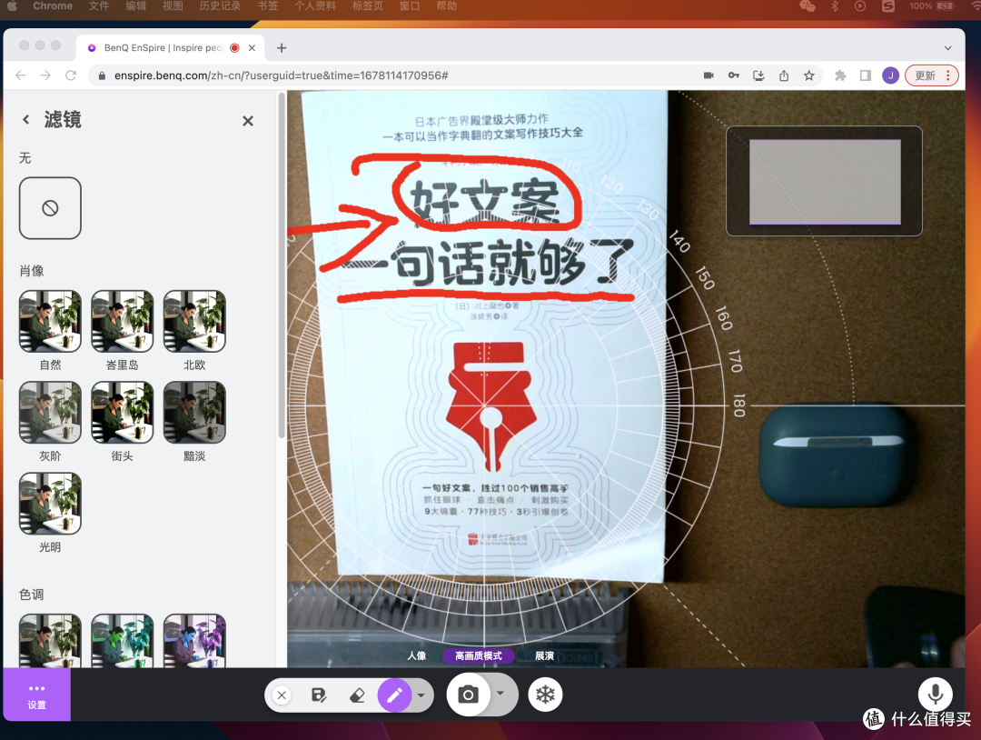The image size is (981, 740).
Task: Select the eraser tool
Action: (x=357, y=695)
